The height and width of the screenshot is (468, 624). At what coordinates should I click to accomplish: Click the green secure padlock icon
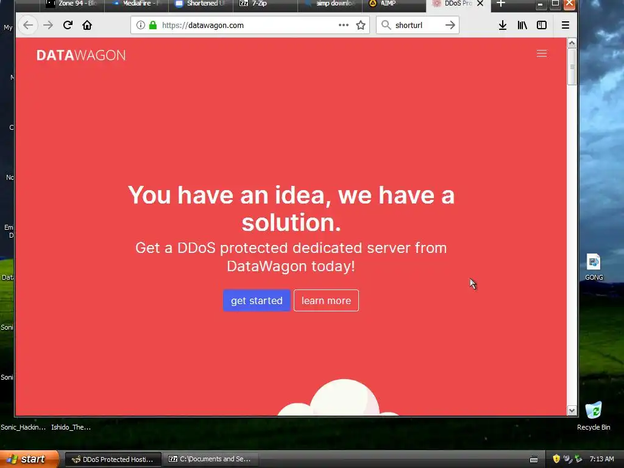point(153,25)
